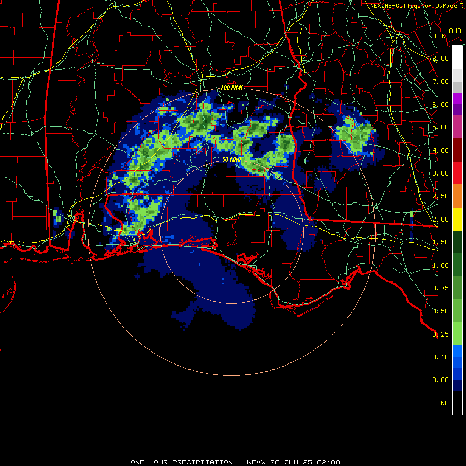Select the 2.50 legend value
The height and width of the screenshot is (466, 466).
pos(441,196)
